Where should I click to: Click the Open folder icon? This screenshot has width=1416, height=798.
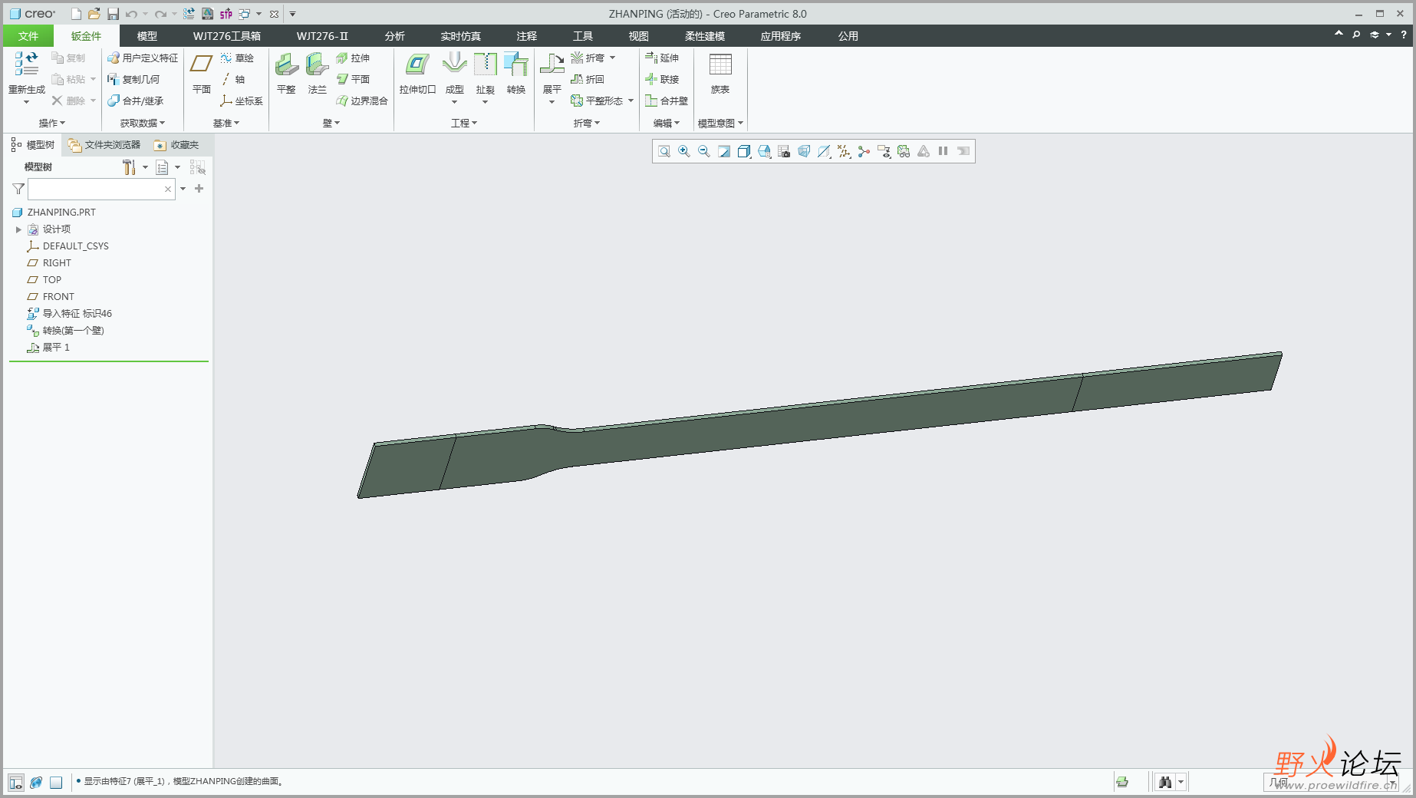pos(94,14)
